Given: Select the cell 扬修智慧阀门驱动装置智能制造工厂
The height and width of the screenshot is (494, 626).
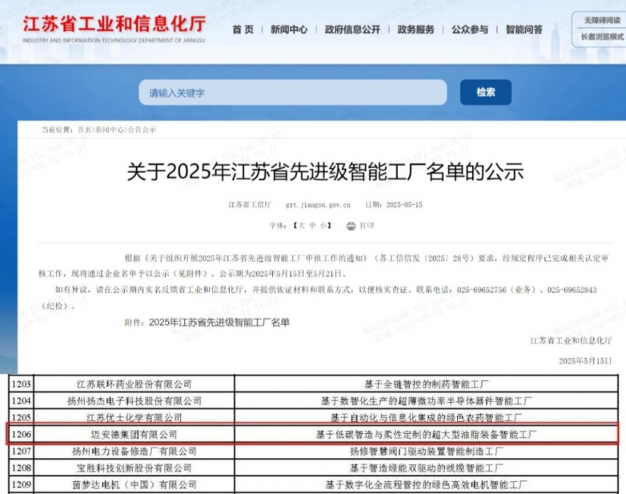Looking at the screenshot, I should coord(427,452).
